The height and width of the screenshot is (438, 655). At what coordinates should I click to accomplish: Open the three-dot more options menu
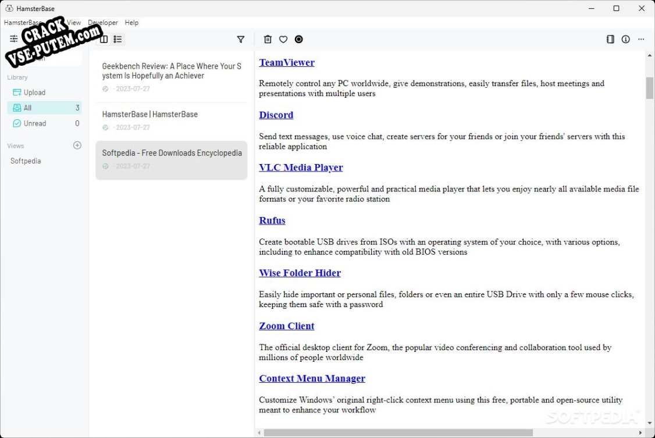(641, 40)
